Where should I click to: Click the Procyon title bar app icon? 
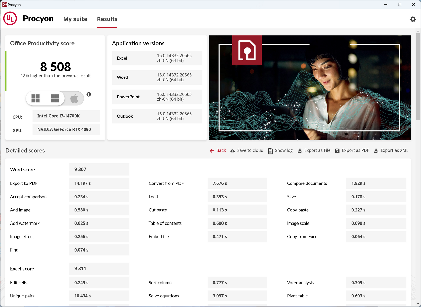(5, 4)
